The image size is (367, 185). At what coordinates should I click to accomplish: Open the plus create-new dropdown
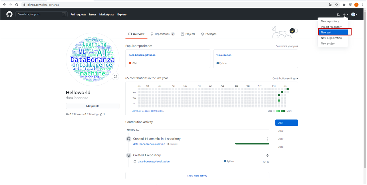pos(346,15)
